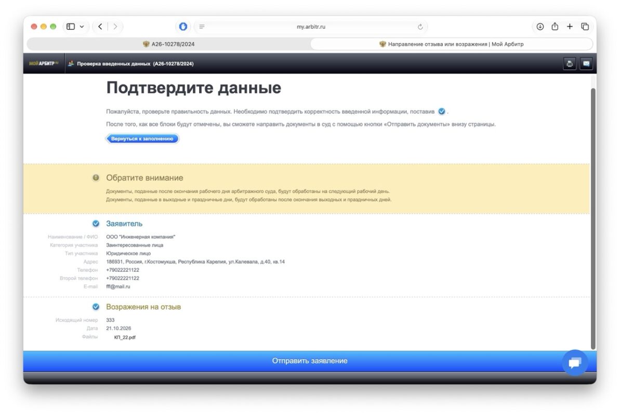Select the Обратите внимание heading
620x415 pixels.
coord(144,178)
